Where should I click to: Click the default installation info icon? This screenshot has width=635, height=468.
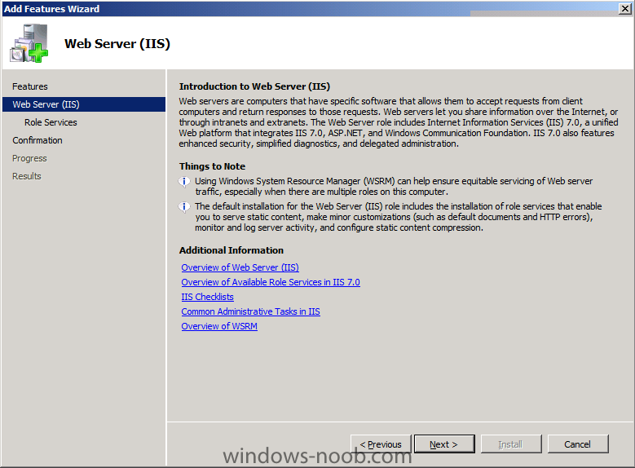184,207
